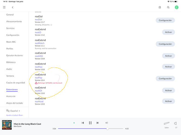
Task: Open the Español language dropdown
Action: coord(15,111)
